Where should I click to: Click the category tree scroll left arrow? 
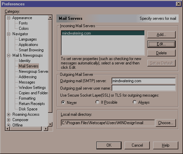pyautogui.click(x=7, y=129)
